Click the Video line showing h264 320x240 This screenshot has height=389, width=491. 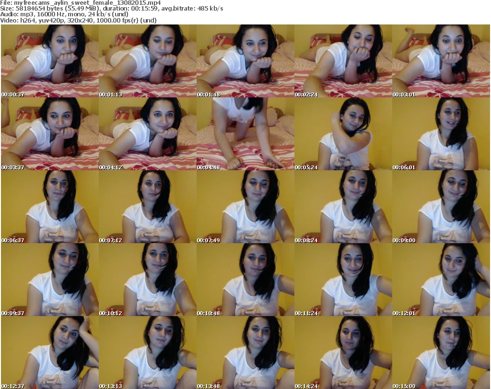[x=78, y=20]
